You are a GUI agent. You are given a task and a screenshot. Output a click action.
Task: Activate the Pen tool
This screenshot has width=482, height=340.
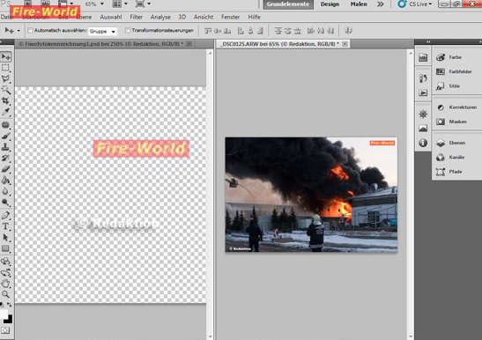pyautogui.click(x=5, y=215)
